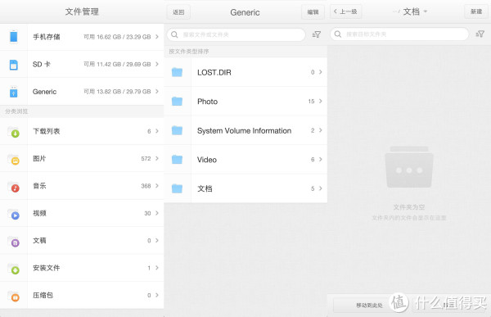Expand the 手机存储 row chevron
Screen dimensions: 491x317
point(157,37)
